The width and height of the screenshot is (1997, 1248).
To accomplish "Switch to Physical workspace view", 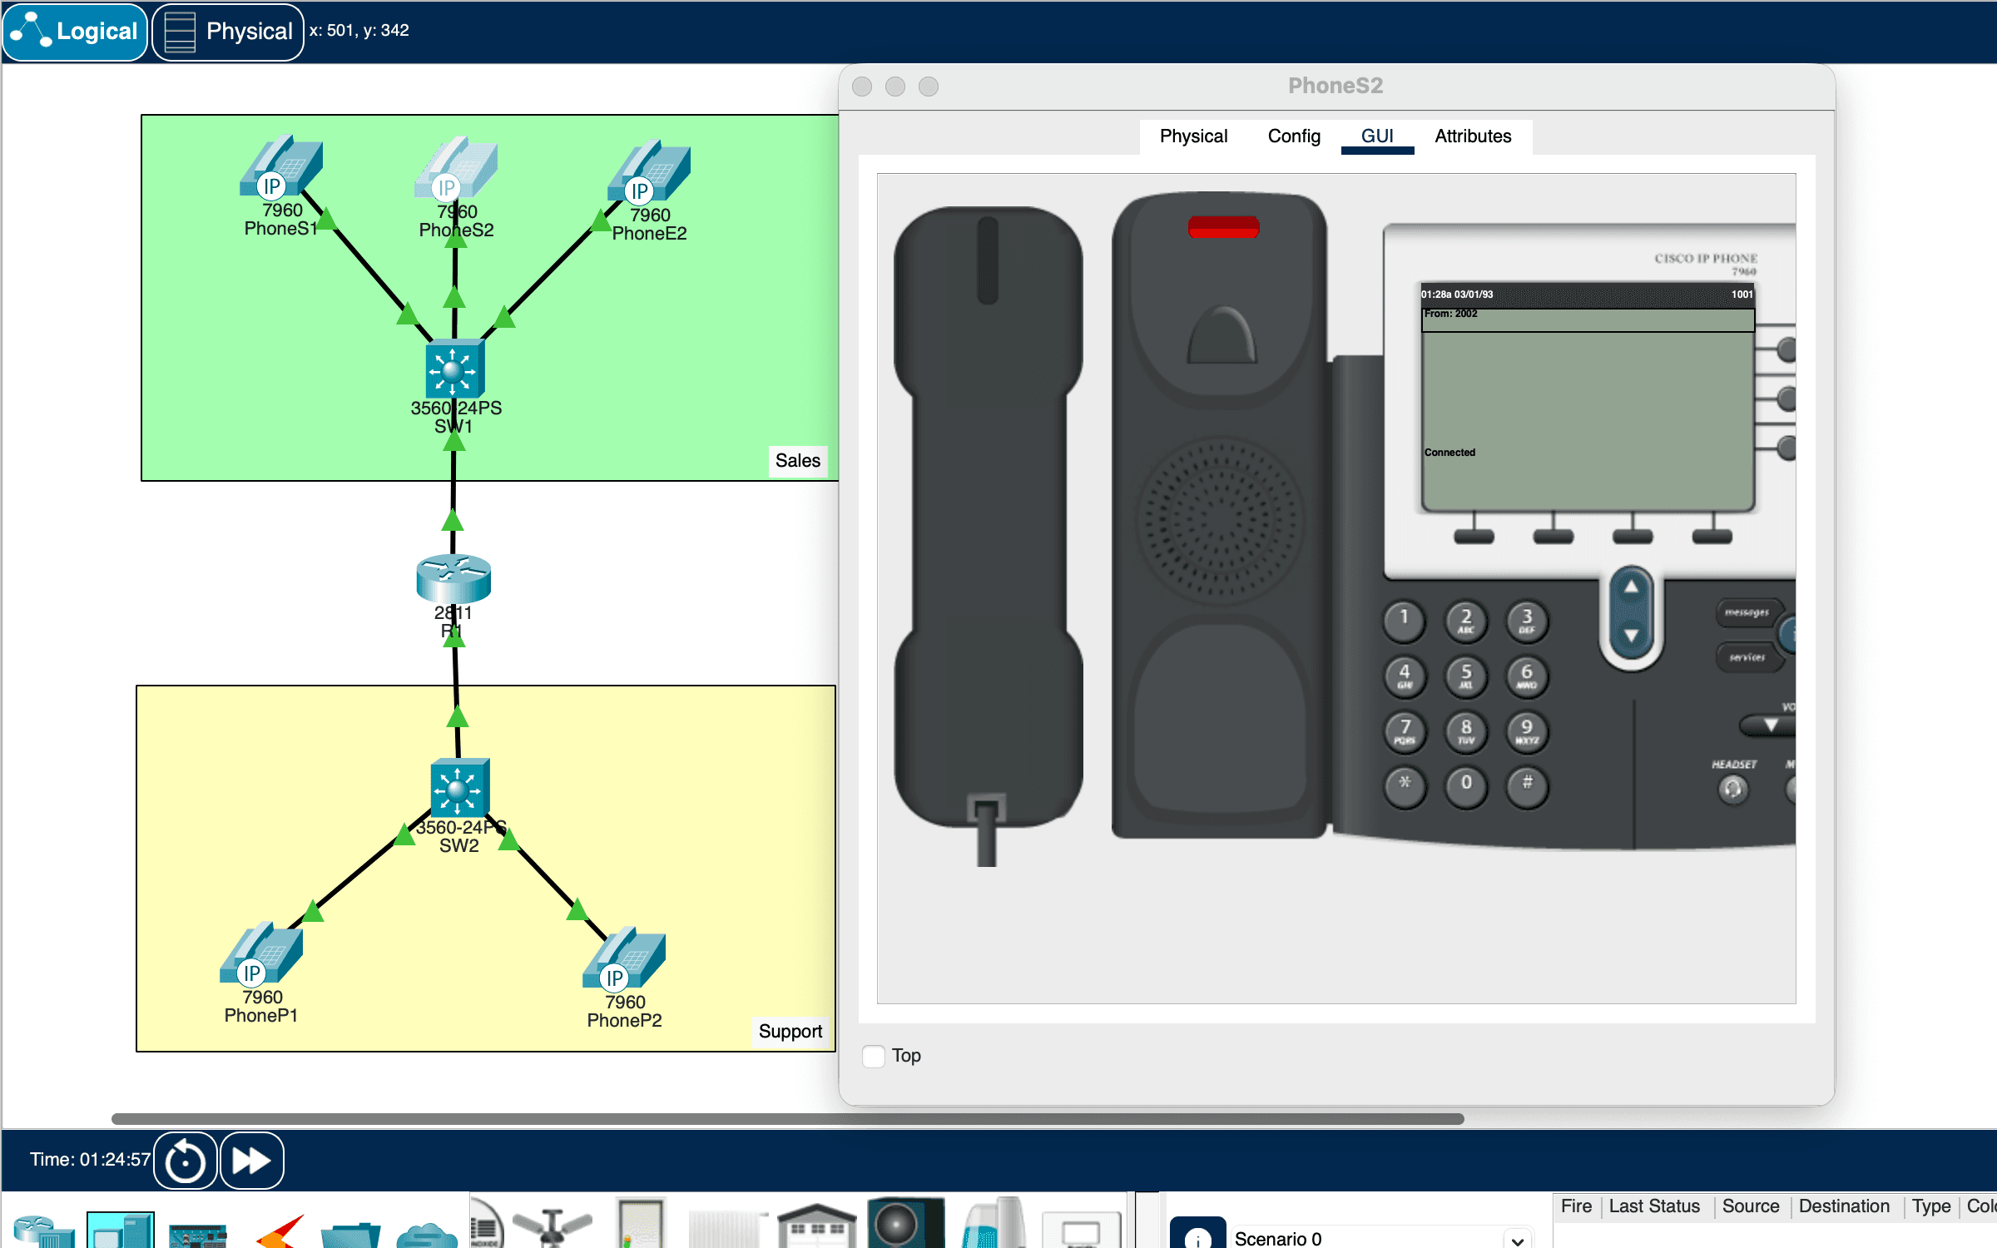I will point(228,32).
